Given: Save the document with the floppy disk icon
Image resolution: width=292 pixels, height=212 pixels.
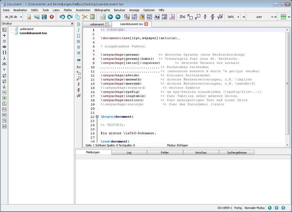Looking at the screenshot, I should coord(44,17).
